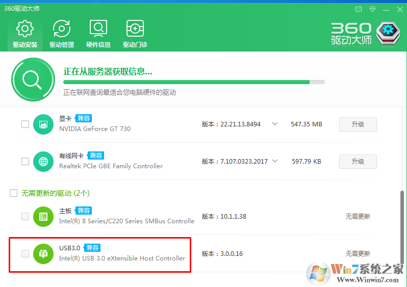
Task: Select the NVIDIA GeForce GT 730 text
Action: coord(95,128)
